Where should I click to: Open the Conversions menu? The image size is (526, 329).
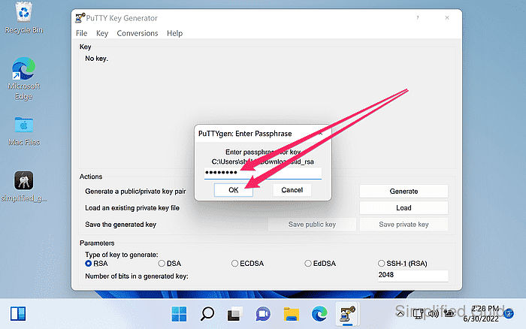(x=138, y=33)
